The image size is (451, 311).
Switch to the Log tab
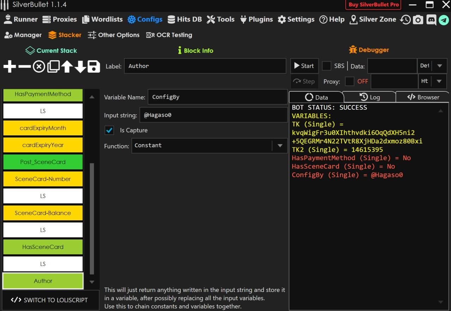(x=369, y=97)
